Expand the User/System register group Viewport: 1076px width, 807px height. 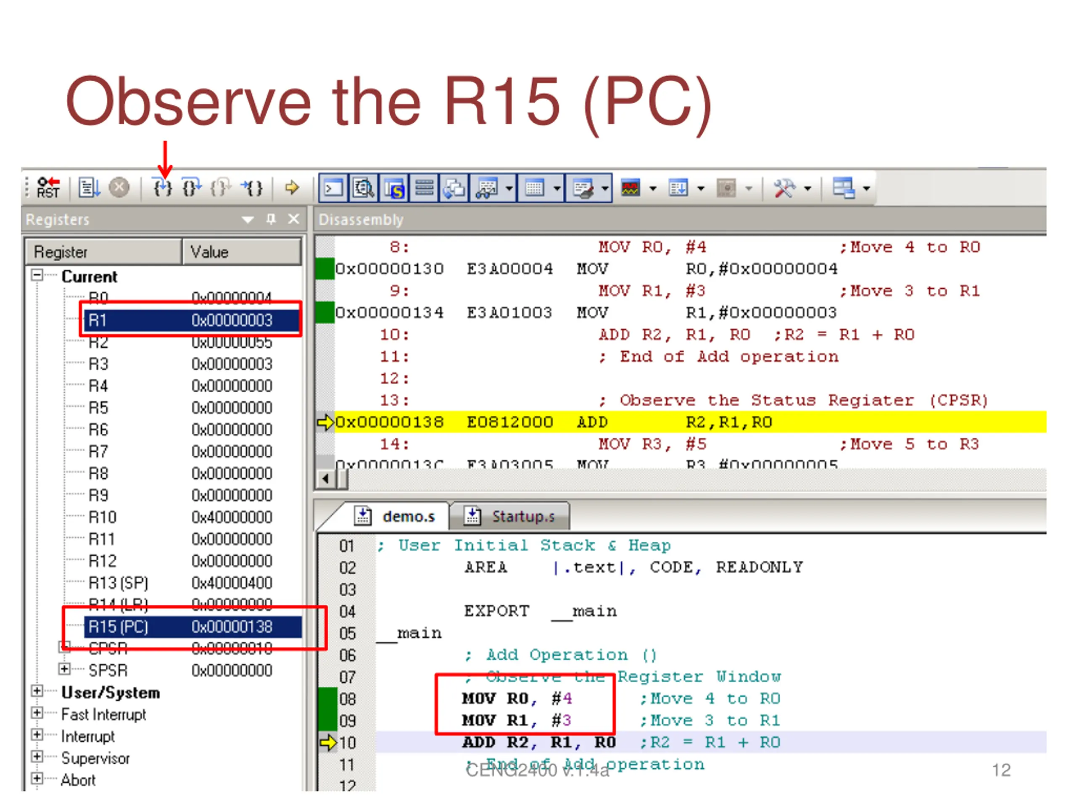point(37,691)
